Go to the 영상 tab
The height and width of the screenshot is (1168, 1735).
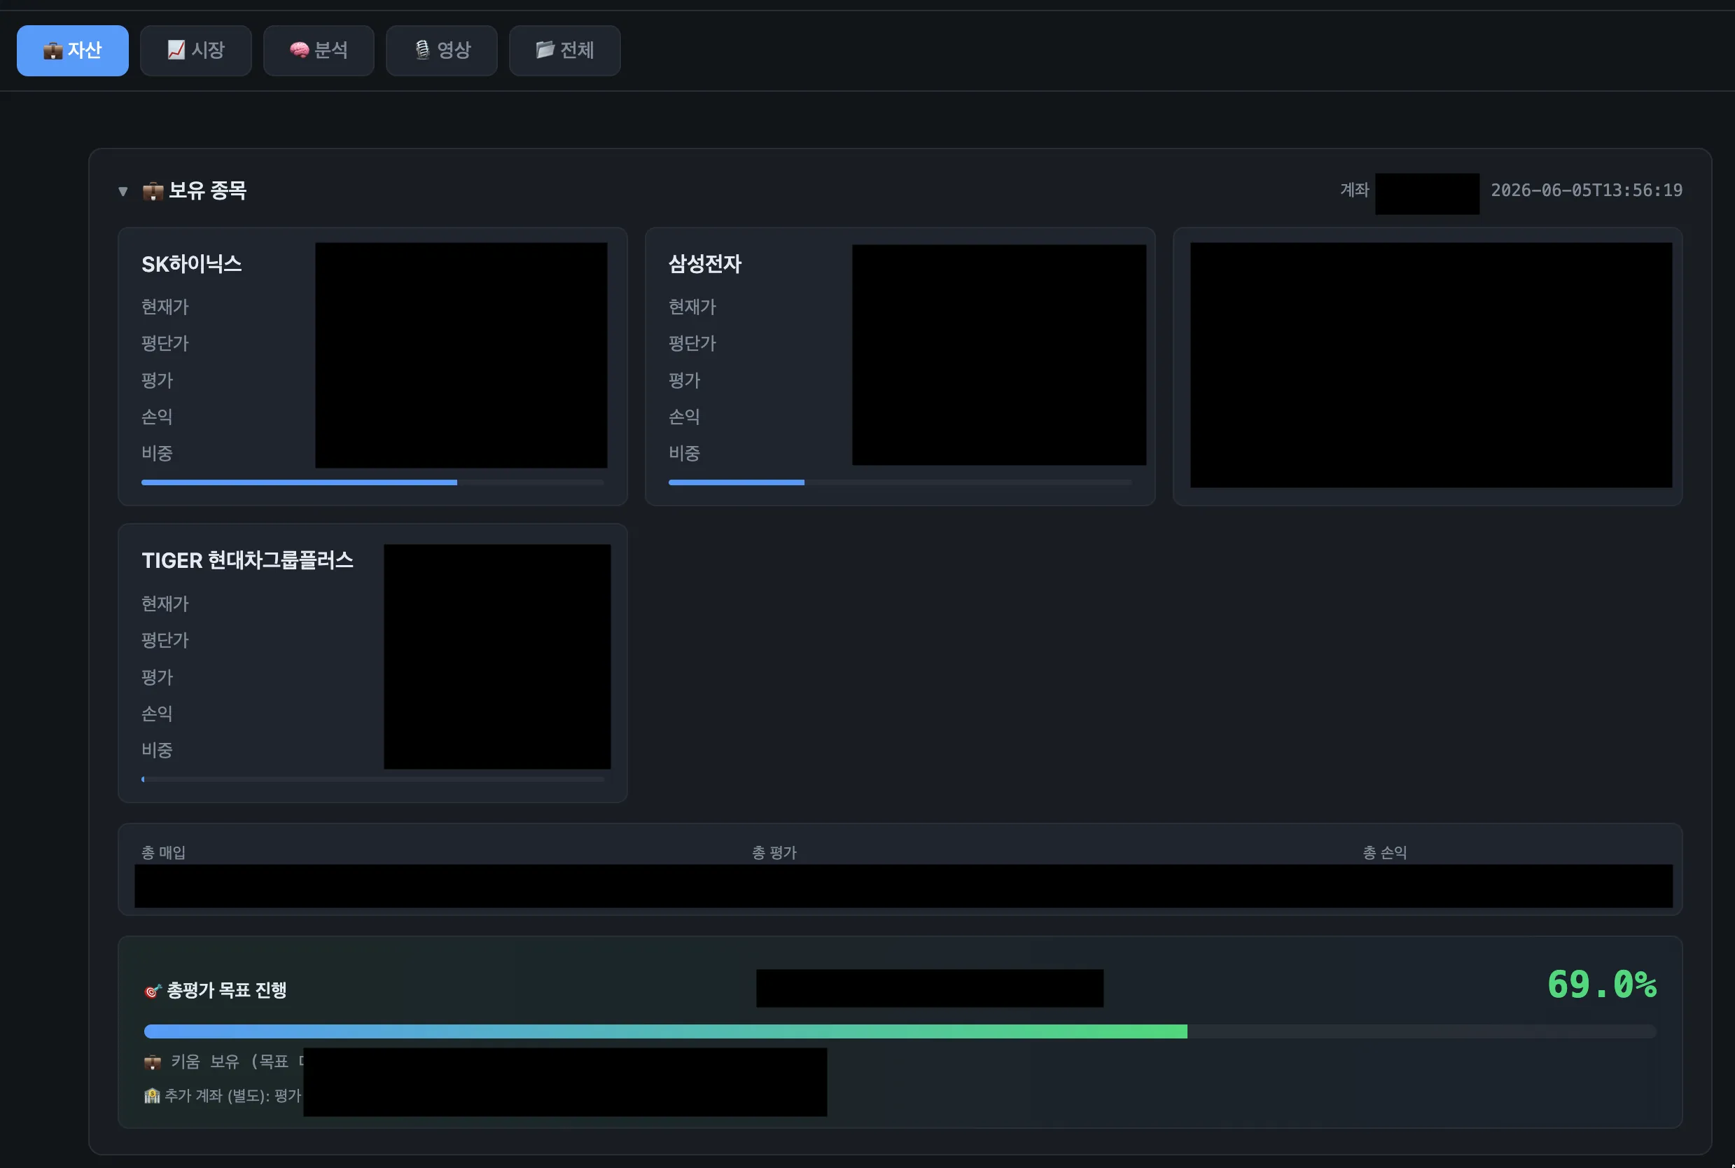[x=442, y=50]
